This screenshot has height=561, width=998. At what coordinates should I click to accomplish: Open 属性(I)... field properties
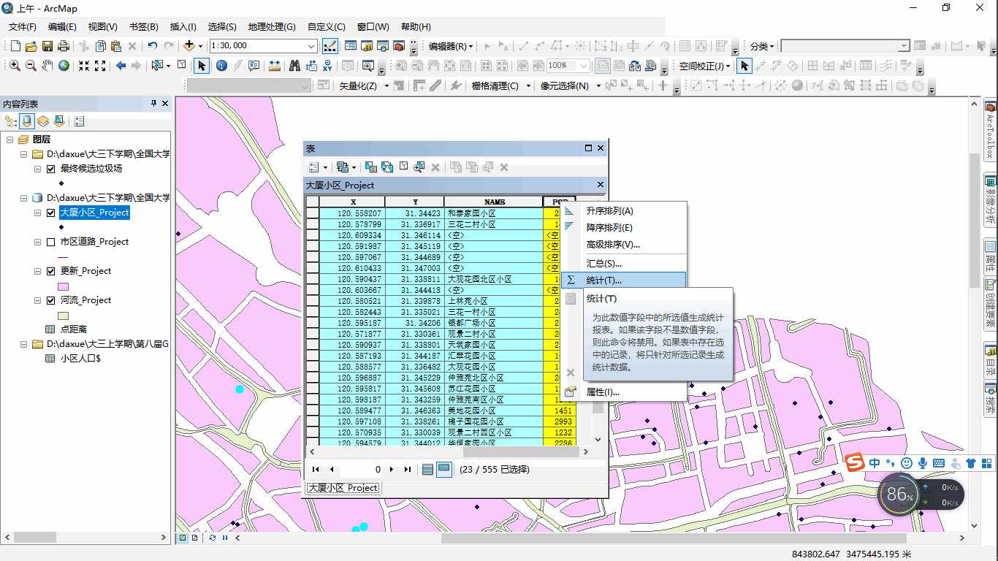coord(625,392)
